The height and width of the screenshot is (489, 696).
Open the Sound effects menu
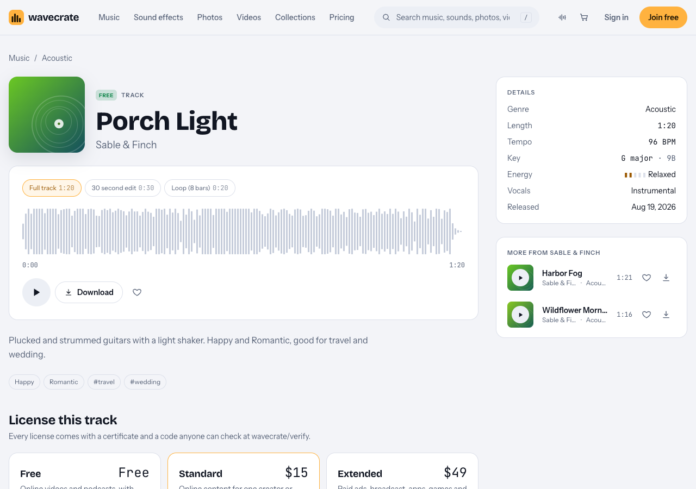(158, 17)
